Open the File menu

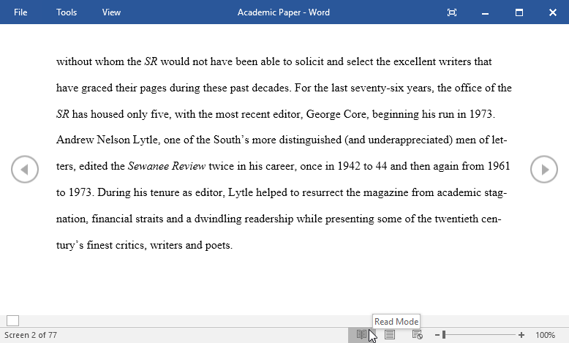point(20,12)
